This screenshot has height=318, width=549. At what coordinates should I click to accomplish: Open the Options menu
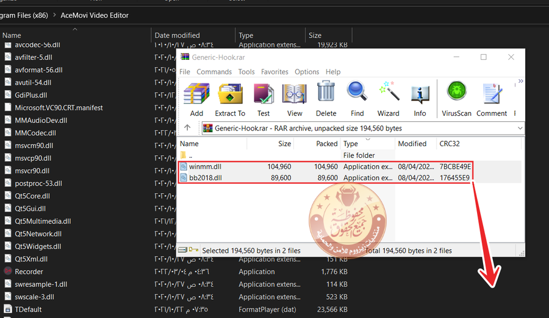coord(307,72)
